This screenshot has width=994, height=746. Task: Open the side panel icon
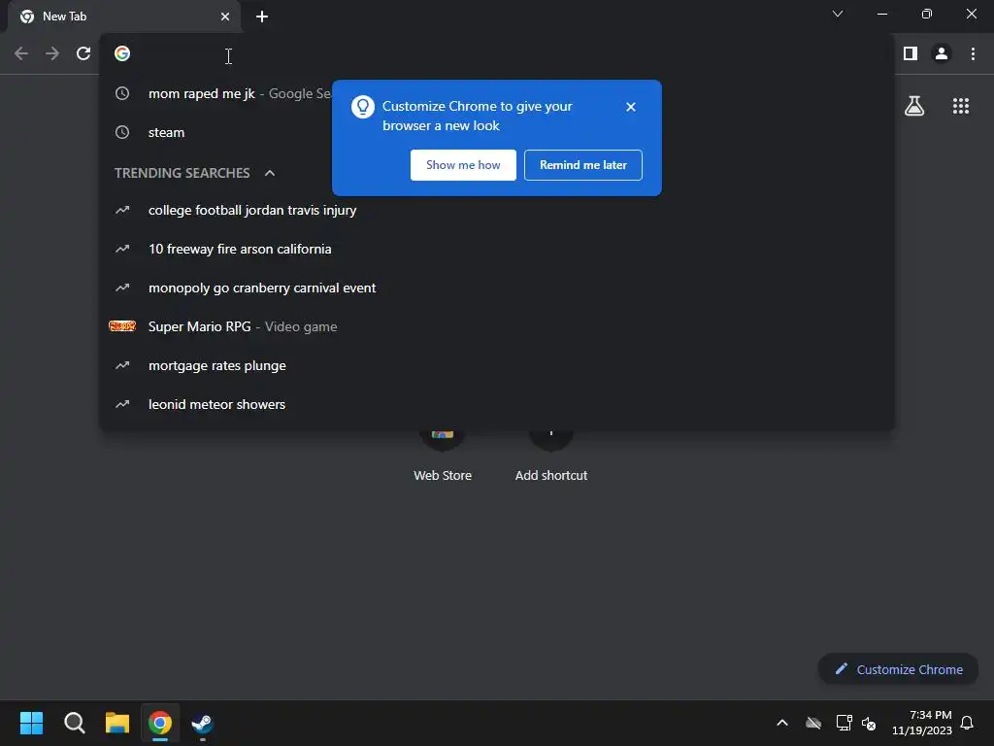pos(911,54)
